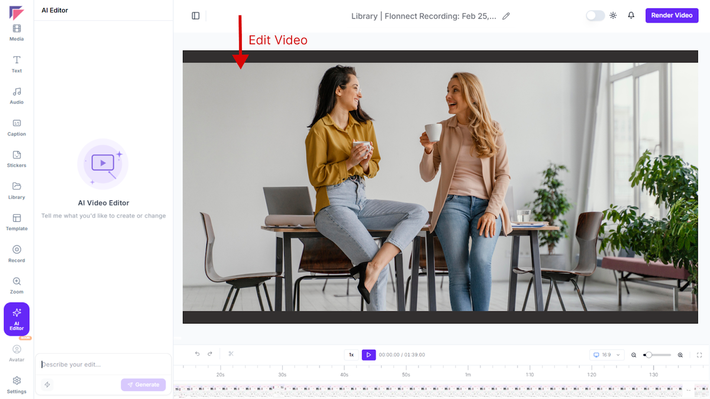This screenshot has height=399, width=710.
Task: Switch to light mode with sun icon
Action: click(x=613, y=15)
